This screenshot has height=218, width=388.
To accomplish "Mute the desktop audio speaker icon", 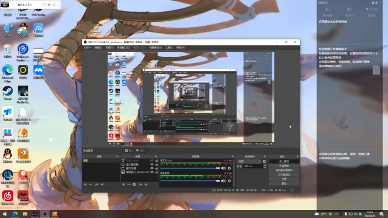I will click(x=224, y=181).
